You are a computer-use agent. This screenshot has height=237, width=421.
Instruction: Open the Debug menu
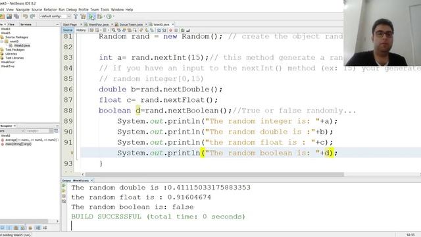(x=72, y=10)
